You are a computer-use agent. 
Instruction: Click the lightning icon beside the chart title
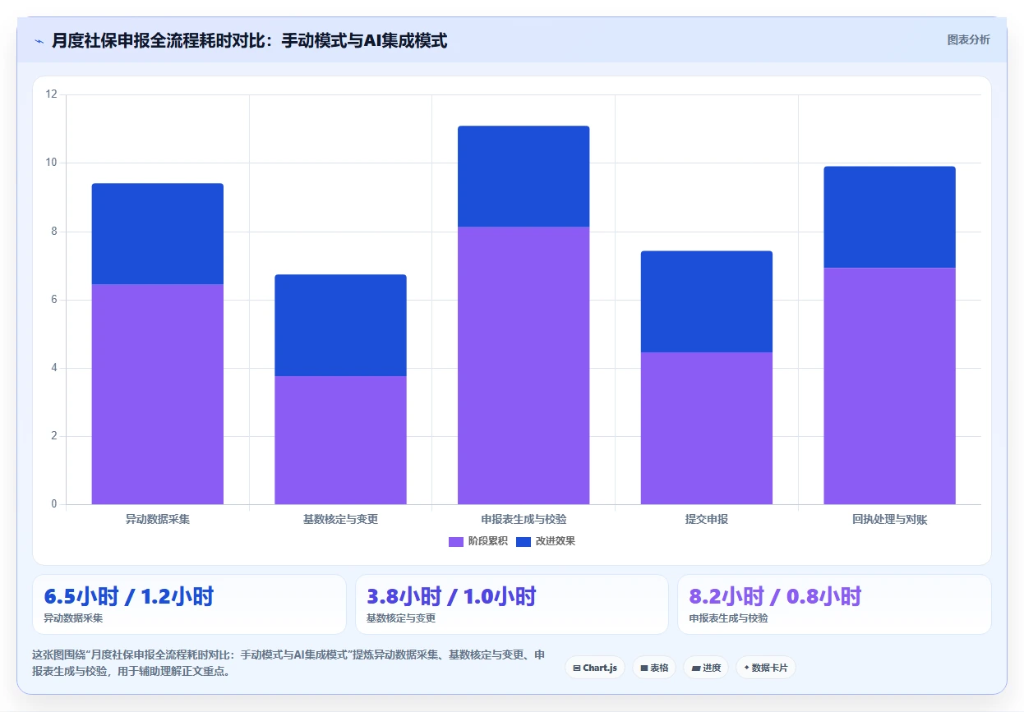coord(39,41)
